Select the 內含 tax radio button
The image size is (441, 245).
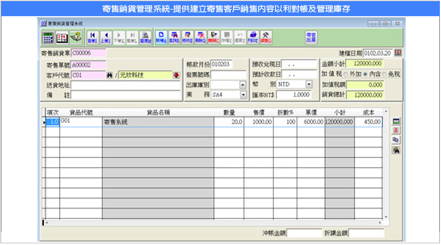click(365, 74)
